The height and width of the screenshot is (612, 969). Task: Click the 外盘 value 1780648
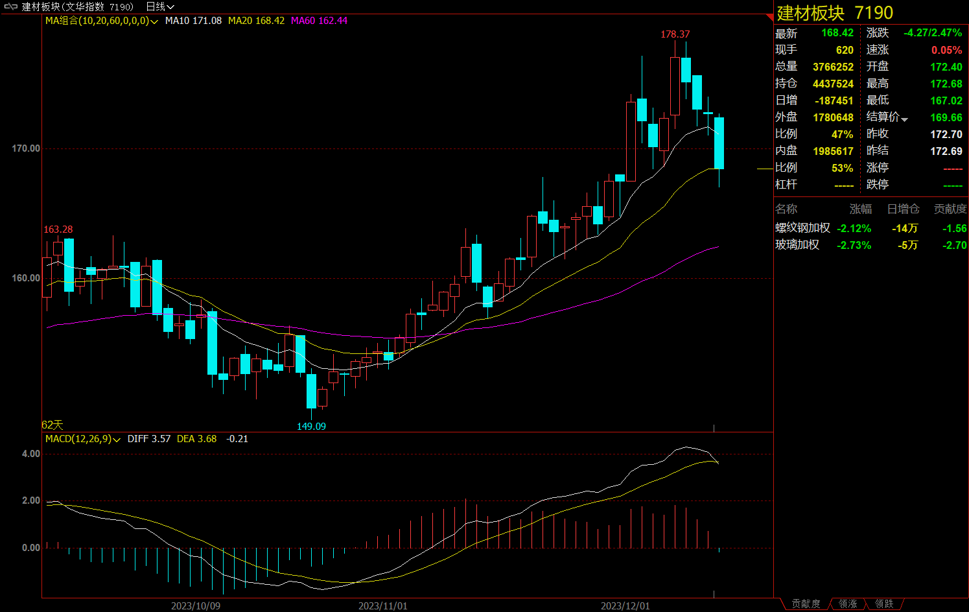[833, 117]
